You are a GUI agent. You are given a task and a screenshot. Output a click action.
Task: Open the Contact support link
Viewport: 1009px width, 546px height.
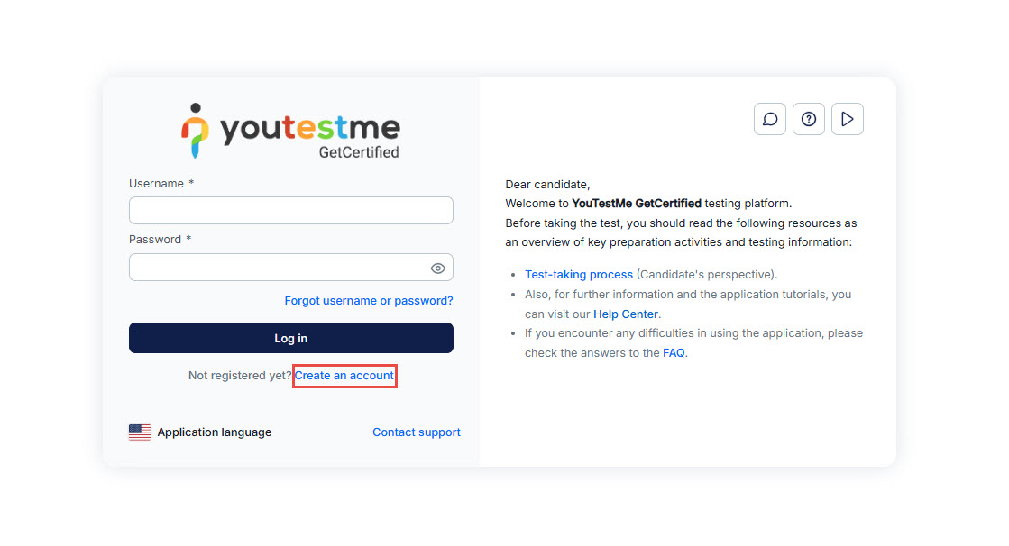tap(417, 432)
